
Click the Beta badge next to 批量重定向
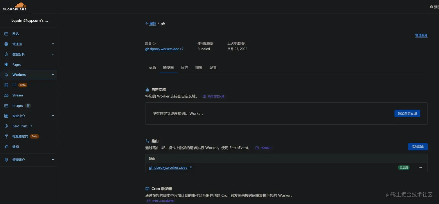coord(35,136)
